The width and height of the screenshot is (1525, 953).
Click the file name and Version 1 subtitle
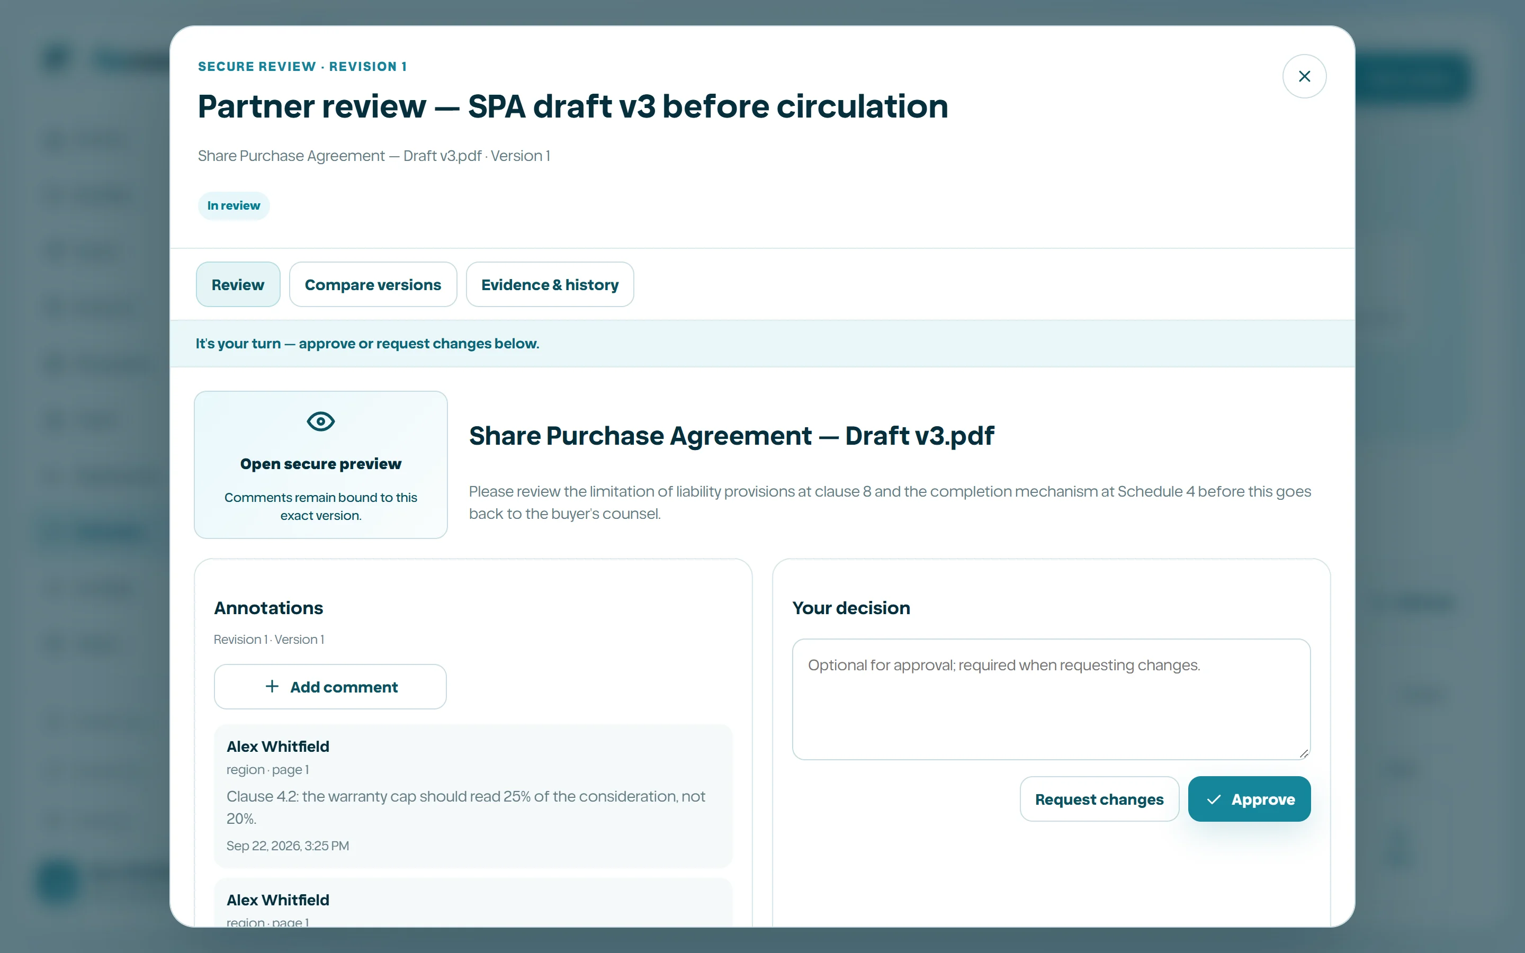(x=374, y=156)
